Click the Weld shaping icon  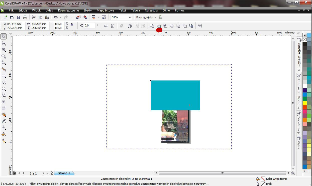tap(152, 25)
